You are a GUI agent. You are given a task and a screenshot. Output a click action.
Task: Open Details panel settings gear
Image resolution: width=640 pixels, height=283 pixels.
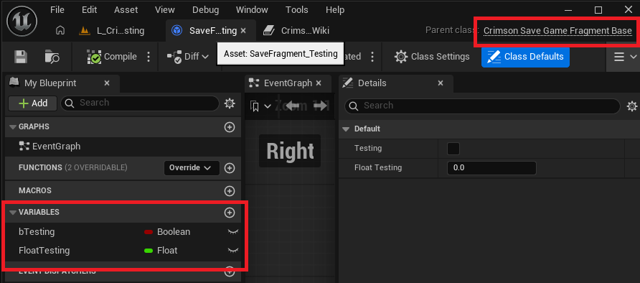pos(632,106)
